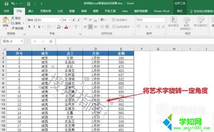Open the File (文件) tab
The image size is (214, 132).
(x=6, y=11)
